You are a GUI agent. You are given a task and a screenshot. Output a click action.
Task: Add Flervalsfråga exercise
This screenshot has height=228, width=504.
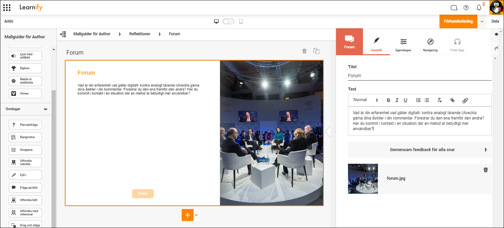pos(25,125)
